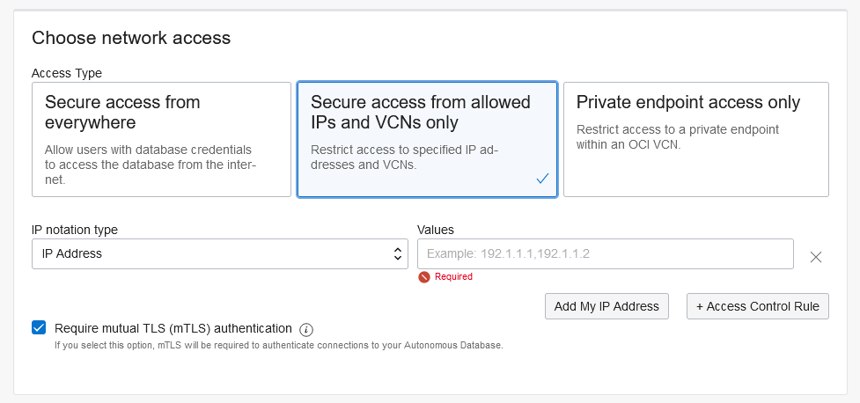860x403 pixels.
Task: Click the Choose network access heading
Action: 131,38
